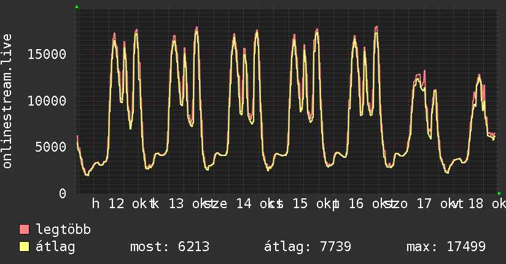Click the 5000 y-axis label
Screen dimensions: 506x264
(x=51, y=147)
